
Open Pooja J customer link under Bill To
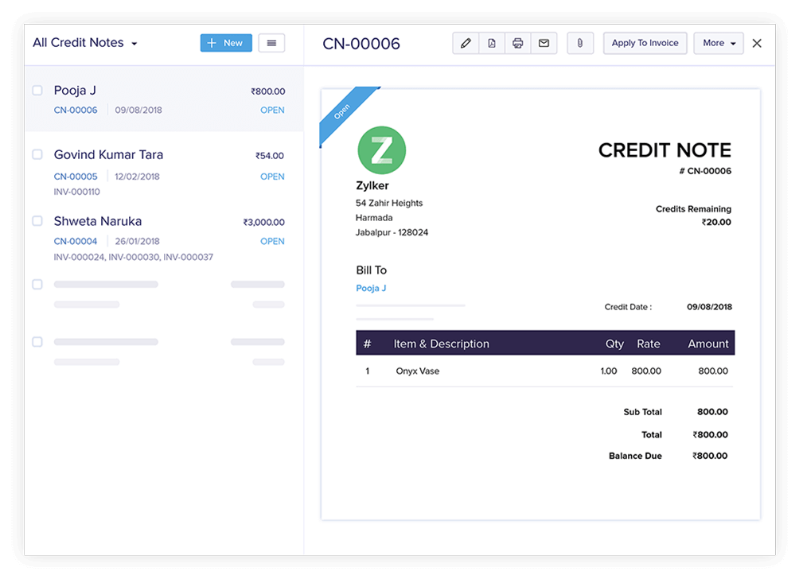[371, 288]
